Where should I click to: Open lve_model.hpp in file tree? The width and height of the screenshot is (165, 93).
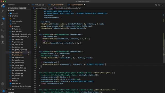(x=17, y=55)
